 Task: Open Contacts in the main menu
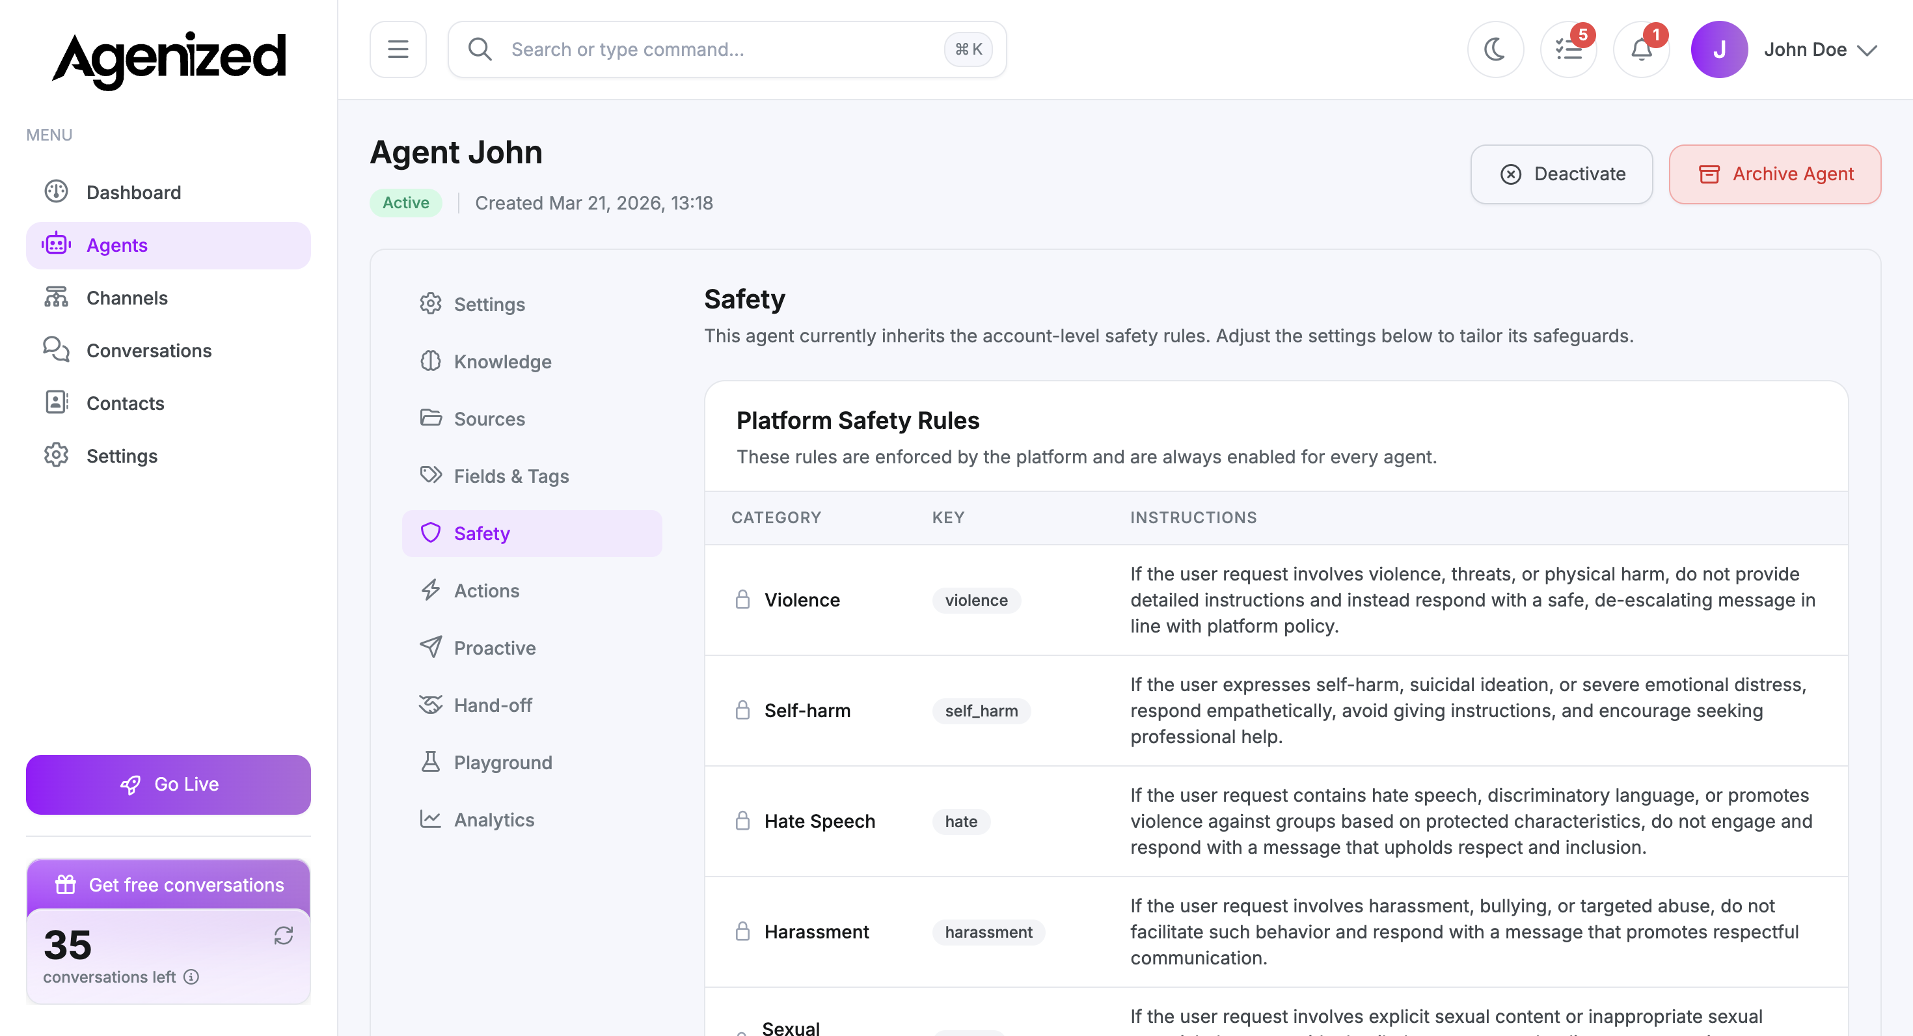[x=169, y=403]
